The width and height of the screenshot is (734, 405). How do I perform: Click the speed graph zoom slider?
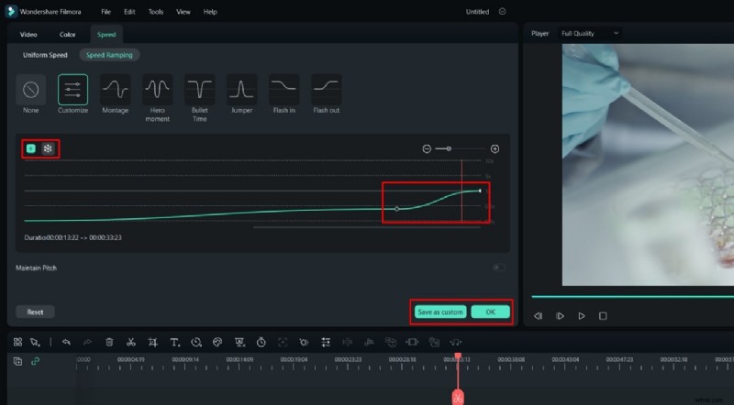tap(449, 148)
